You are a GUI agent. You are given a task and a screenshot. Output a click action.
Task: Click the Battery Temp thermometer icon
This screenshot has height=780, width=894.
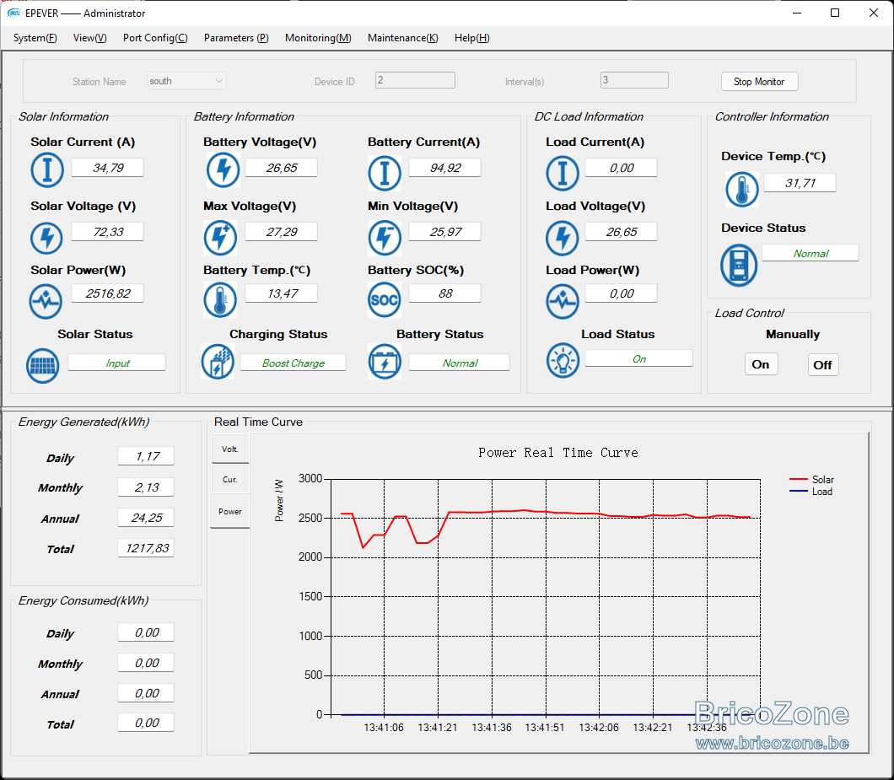coord(220,300)
